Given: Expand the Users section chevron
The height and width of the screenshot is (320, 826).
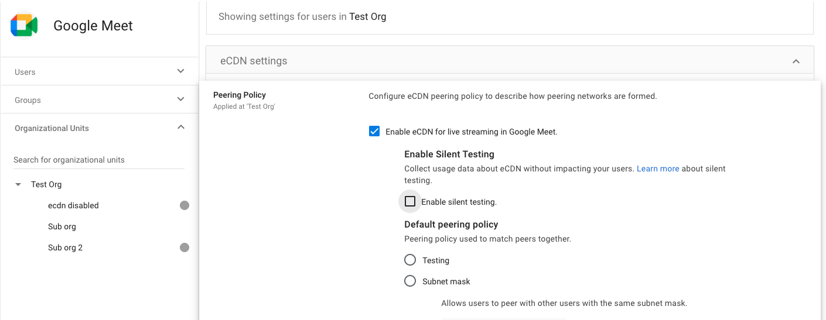Looking at the screenshot, I should (180, 71).
